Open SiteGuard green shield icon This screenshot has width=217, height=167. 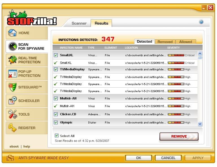pos(12,87)
